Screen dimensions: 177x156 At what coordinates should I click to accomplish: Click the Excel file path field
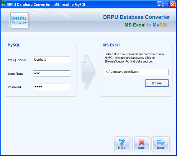pyautogui.click(x=137, y=72)
